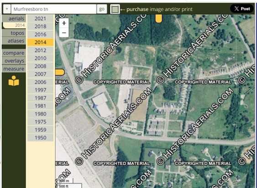Zoom out of the map
257x188 pixels.
click(64, 32)
